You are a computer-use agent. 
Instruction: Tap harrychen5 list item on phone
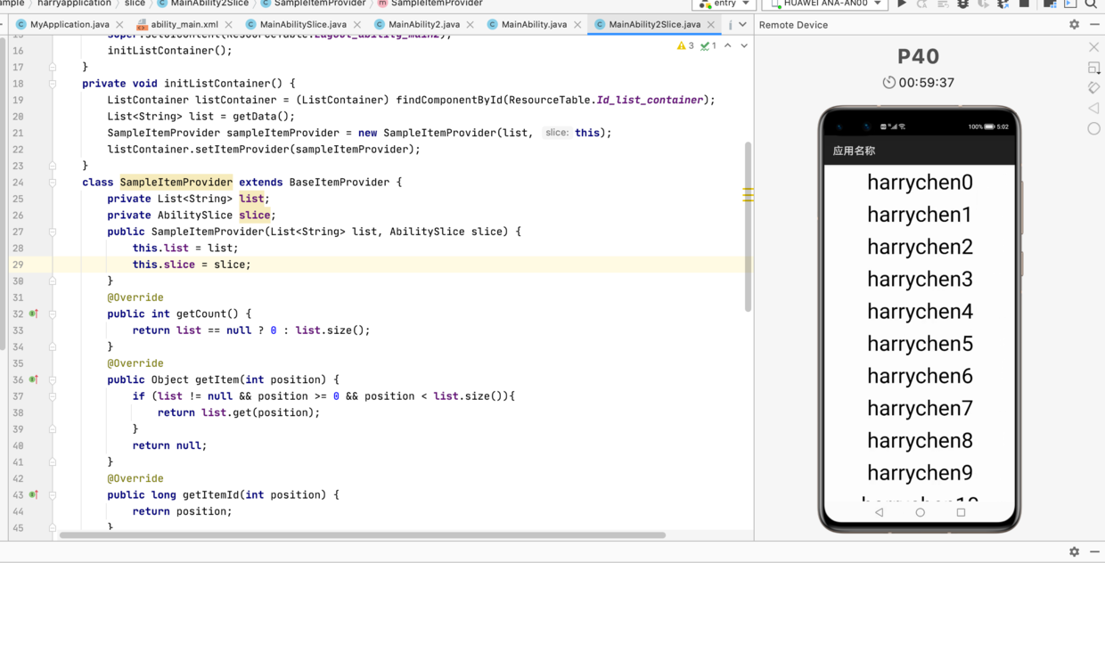920,344
